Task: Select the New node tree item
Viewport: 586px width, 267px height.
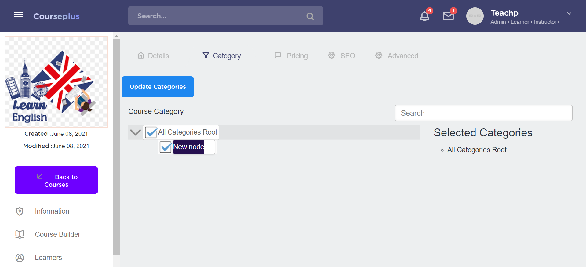Action: click(189, 147)
